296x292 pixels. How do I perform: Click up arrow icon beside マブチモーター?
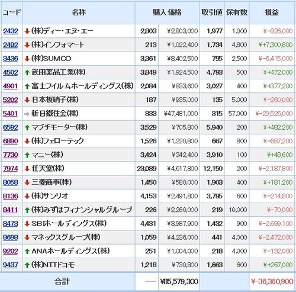coord(27,127)
